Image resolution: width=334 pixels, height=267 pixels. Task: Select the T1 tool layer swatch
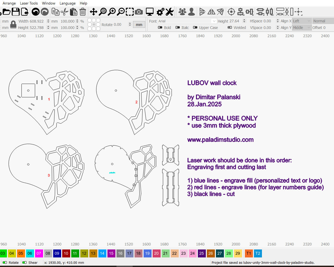click(x=249, y=253)
